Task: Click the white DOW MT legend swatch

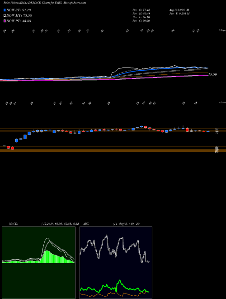Action: 5,15
